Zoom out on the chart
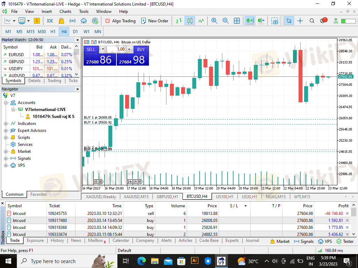 225,21
